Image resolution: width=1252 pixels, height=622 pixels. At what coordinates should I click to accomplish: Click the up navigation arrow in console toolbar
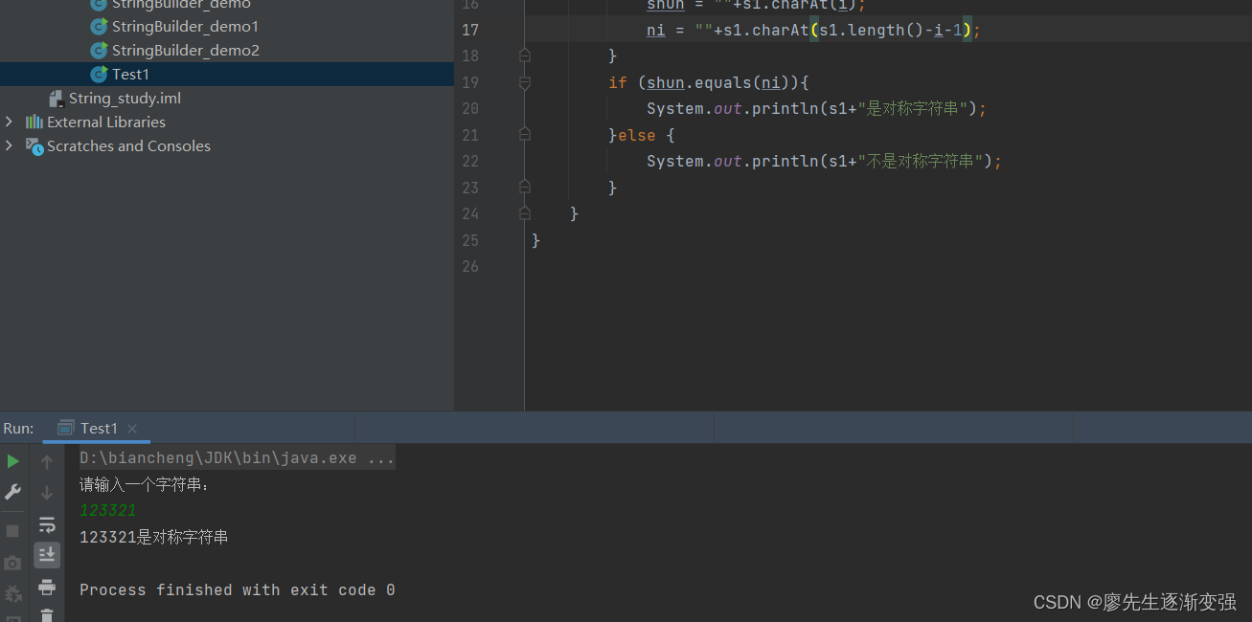[x=47, y=461]
